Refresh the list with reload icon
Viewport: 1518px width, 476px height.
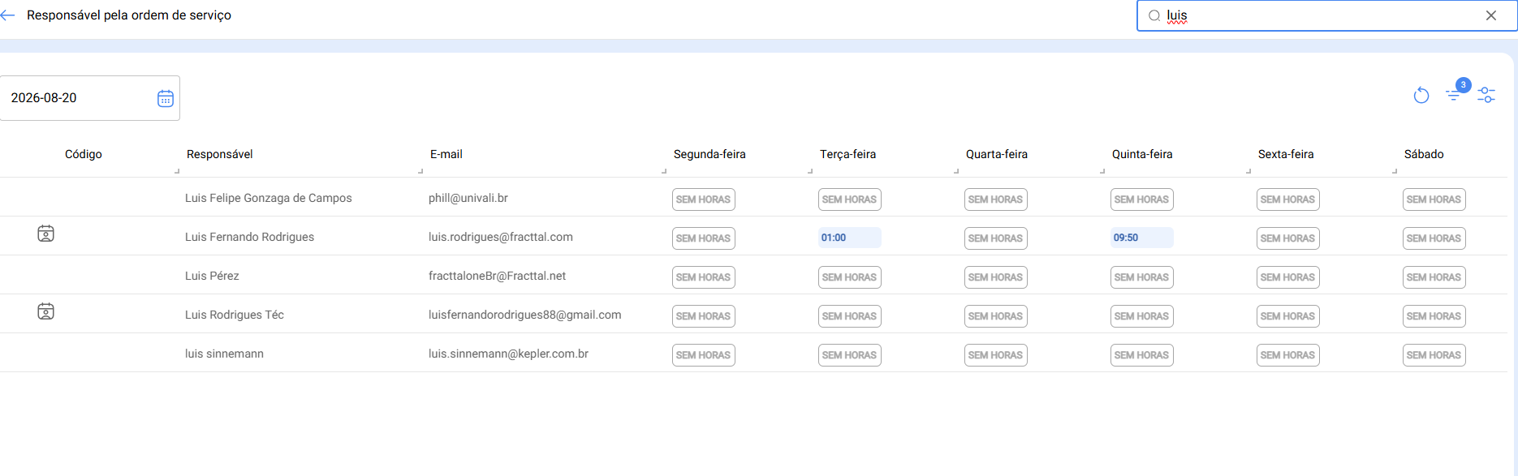click(x=1421, y=96)
